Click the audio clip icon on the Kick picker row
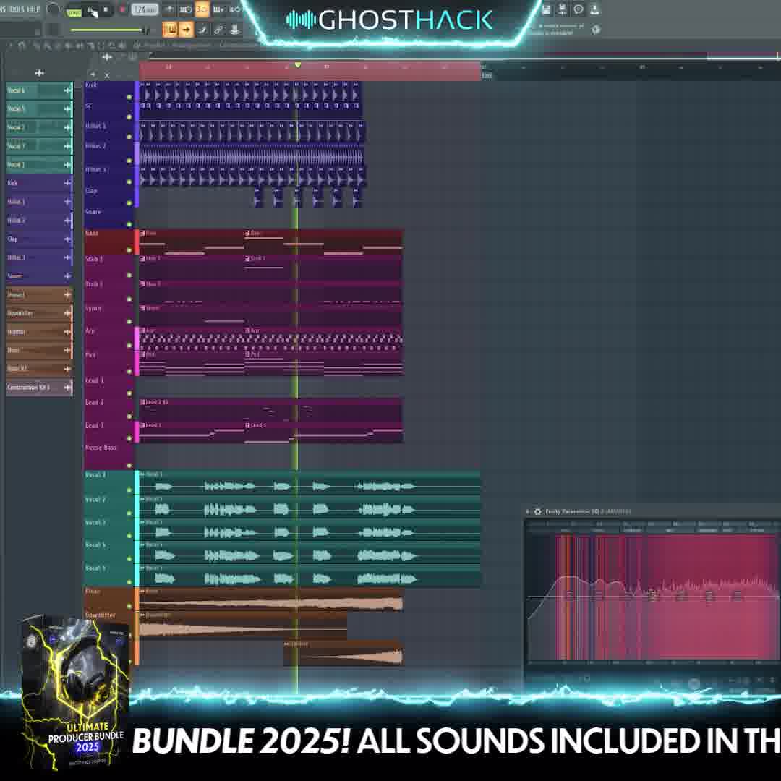Screen dimensions: 781x781 tap(67, 183)
